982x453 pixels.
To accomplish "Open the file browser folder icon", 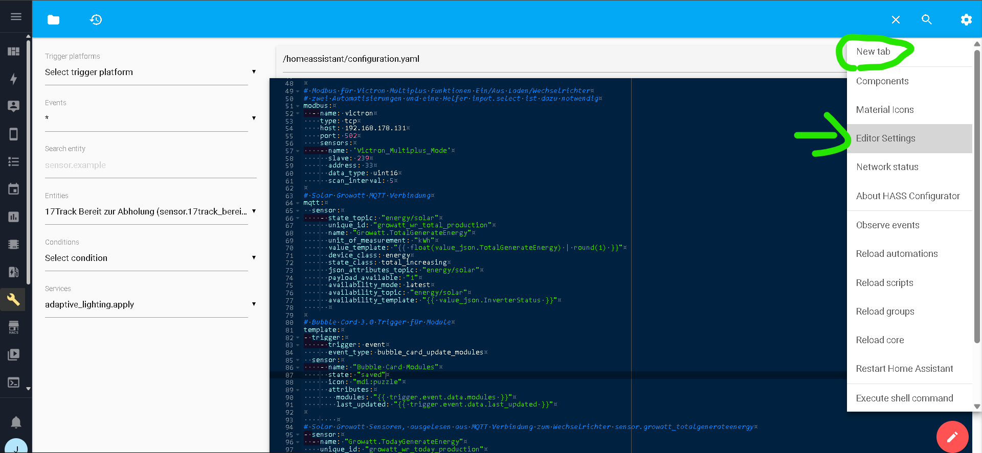I will point(53,20).
